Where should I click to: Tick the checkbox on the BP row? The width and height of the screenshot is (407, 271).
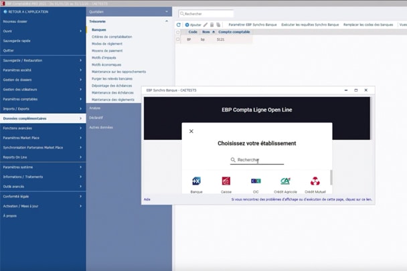178,39
